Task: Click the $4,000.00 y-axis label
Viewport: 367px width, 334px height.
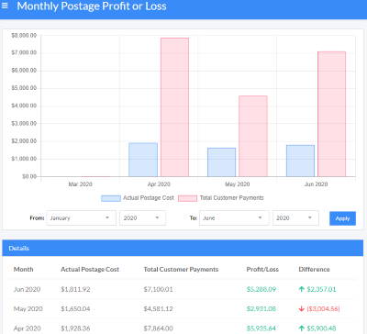Action: [x=24, y=106]
